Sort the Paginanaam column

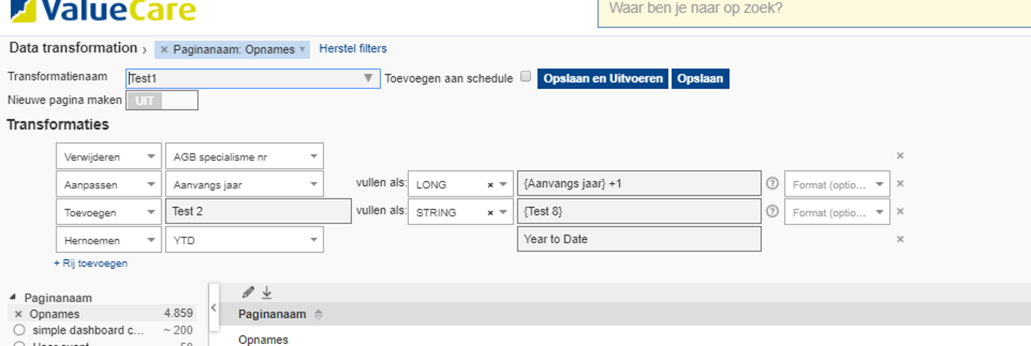(319, 315)
